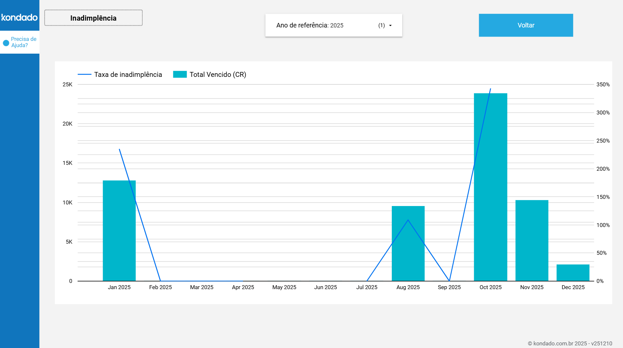
Task: Open the Ano de referência dropdown
Action: pos(333,26)
